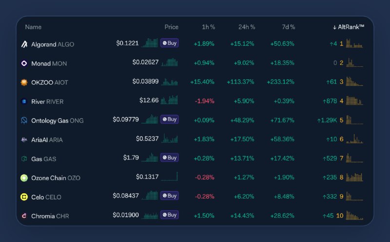This screenshot has width=390, height=242.
Task: Sort by the 24h % column header
Action: [246, 27]
